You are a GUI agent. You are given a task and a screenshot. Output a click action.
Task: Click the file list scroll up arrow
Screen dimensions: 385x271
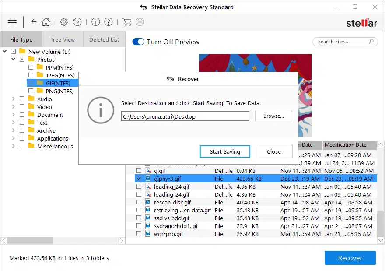(x=380, y=145)
